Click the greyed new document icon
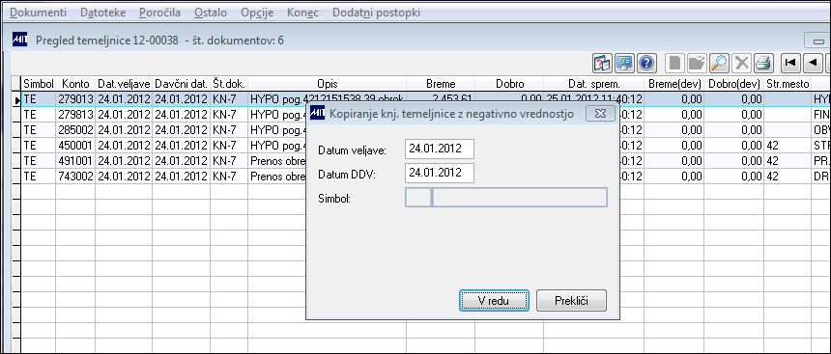Image resolution: width=831 pixels, height=354 pixels. [x=674, y=64]
